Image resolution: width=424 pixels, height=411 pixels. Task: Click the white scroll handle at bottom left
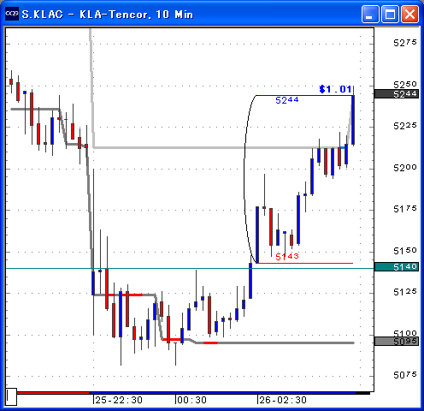(11, 396)
